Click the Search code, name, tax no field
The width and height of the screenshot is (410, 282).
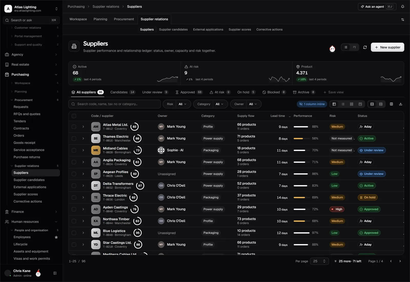point(115,104)
